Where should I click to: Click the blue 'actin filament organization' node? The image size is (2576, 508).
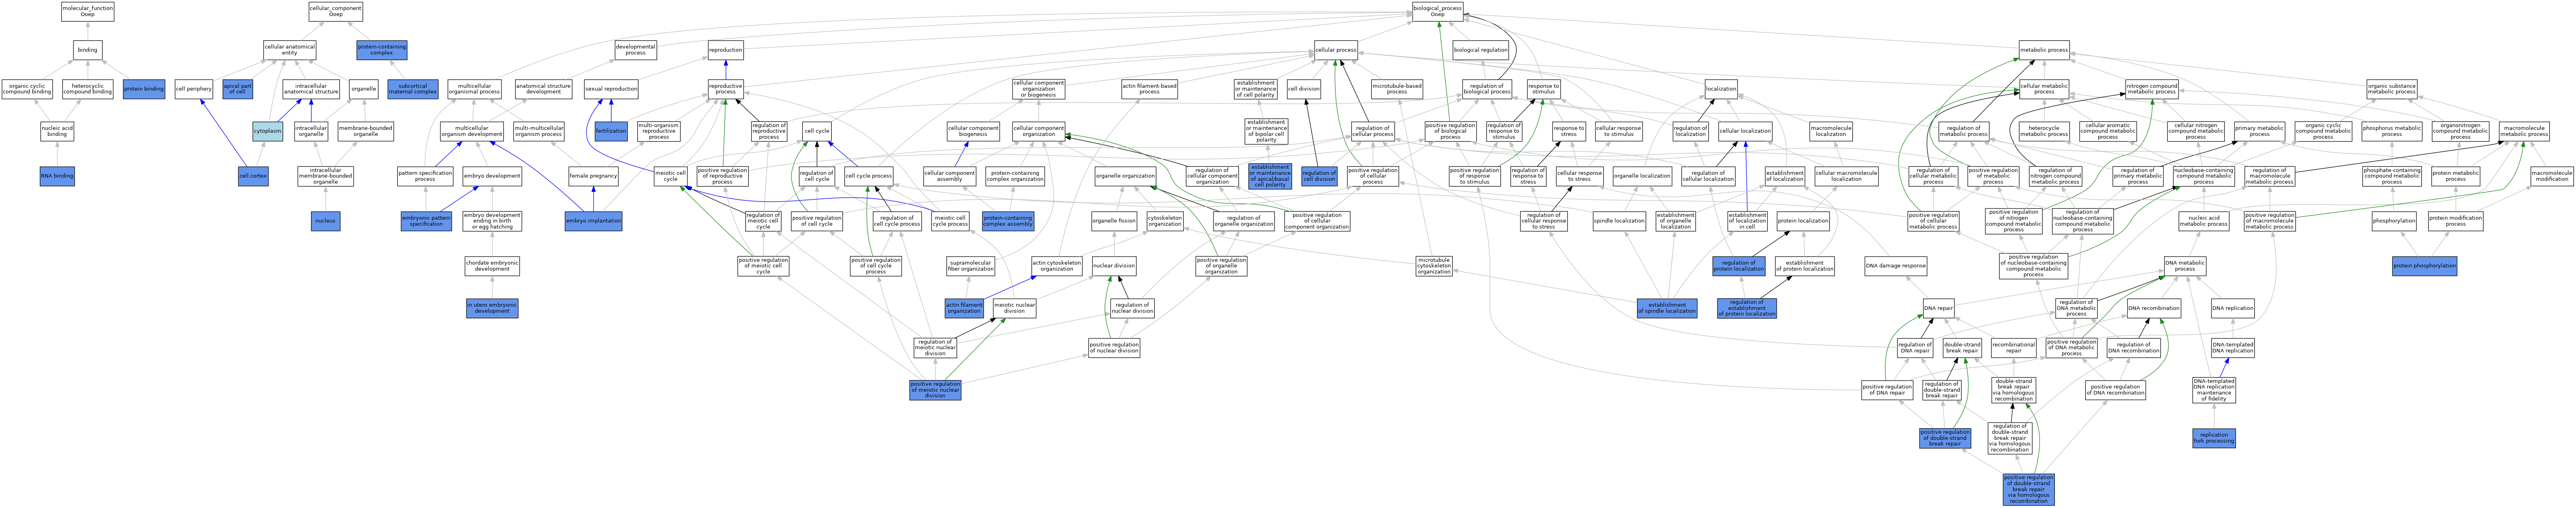point(964,308)
